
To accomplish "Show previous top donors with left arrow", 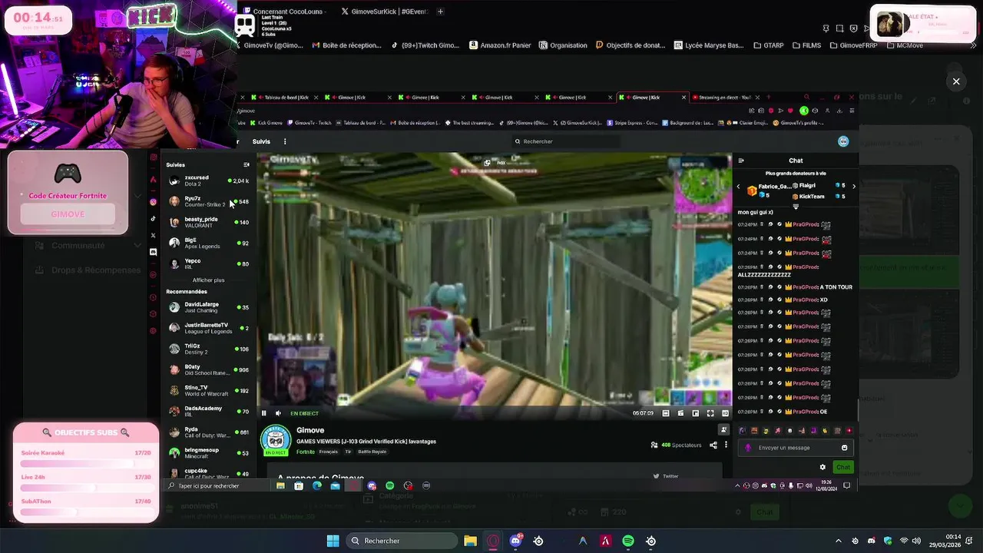I will point(739,186).
